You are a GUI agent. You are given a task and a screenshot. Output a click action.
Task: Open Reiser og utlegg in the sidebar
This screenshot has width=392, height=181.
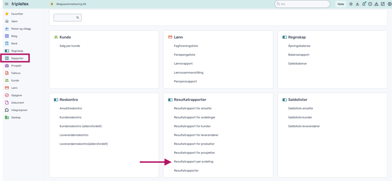click(x=21, y=29)
